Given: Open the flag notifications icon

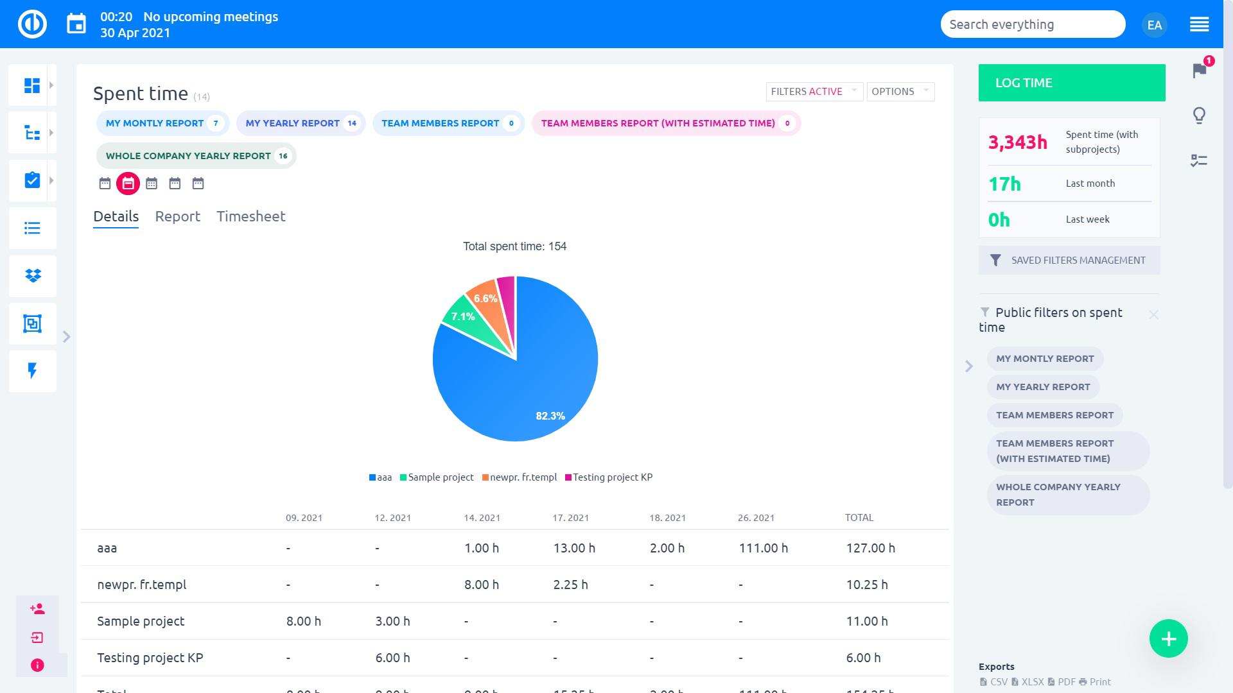Looking at the screenshot, I should pos(1199,71).
